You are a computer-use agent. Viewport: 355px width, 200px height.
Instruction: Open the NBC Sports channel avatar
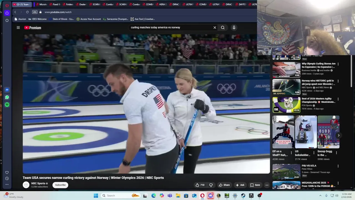pyautogui.click(x=26, y=185)
